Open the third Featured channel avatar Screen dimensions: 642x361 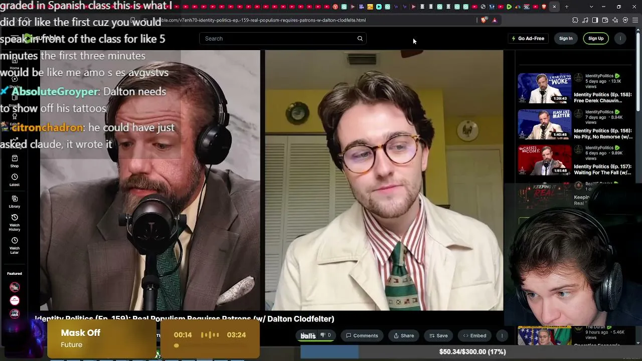click(15, 313)
